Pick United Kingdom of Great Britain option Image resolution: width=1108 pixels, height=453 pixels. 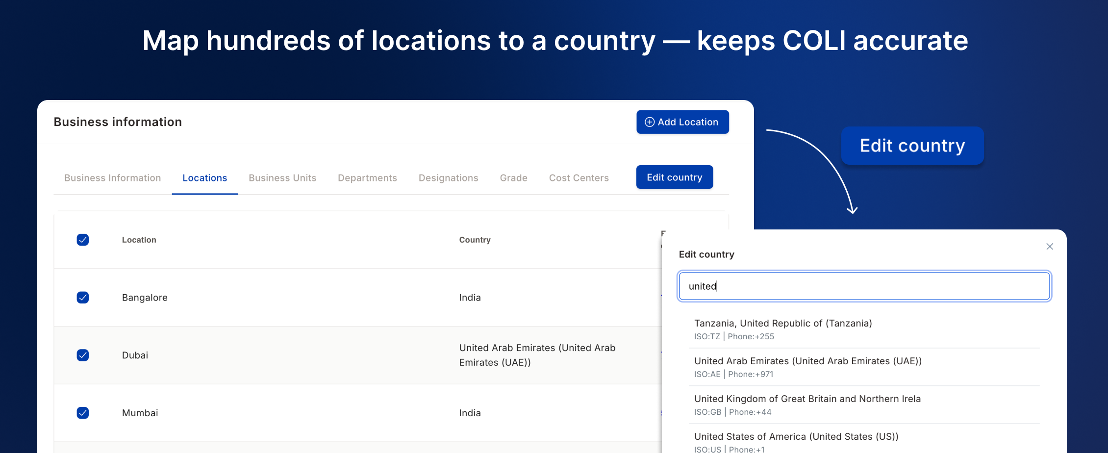tap(864, 405)
